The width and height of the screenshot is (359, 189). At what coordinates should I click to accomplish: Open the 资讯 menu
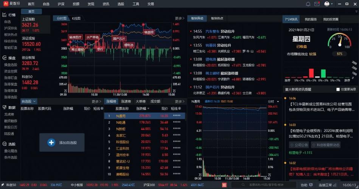click(106, 4)
